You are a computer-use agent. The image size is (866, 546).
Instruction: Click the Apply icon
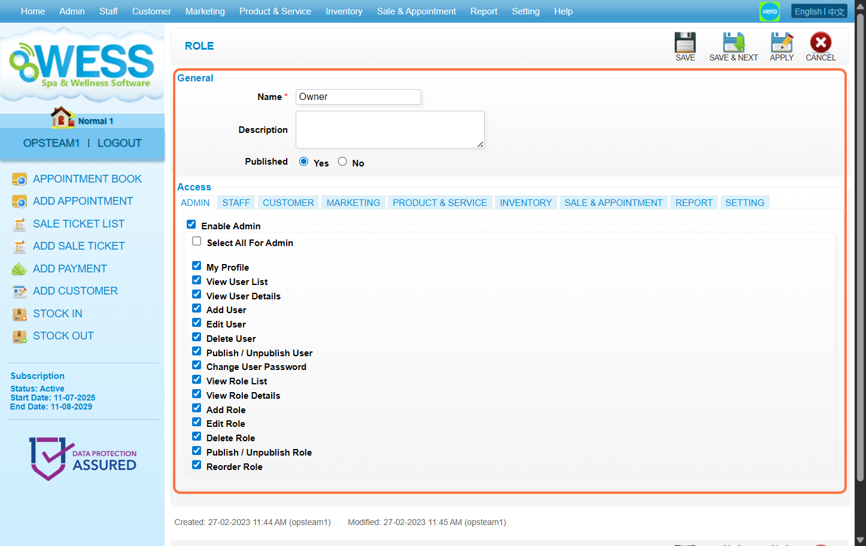coord(781,43)
